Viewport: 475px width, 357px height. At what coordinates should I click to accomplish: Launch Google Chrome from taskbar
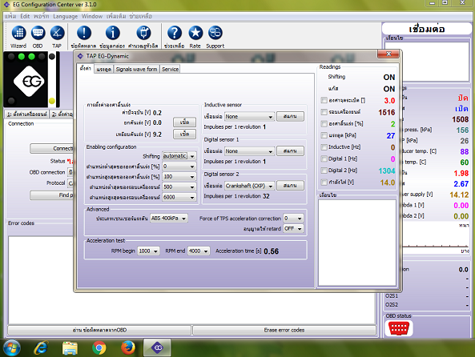(x=99, y=348)
